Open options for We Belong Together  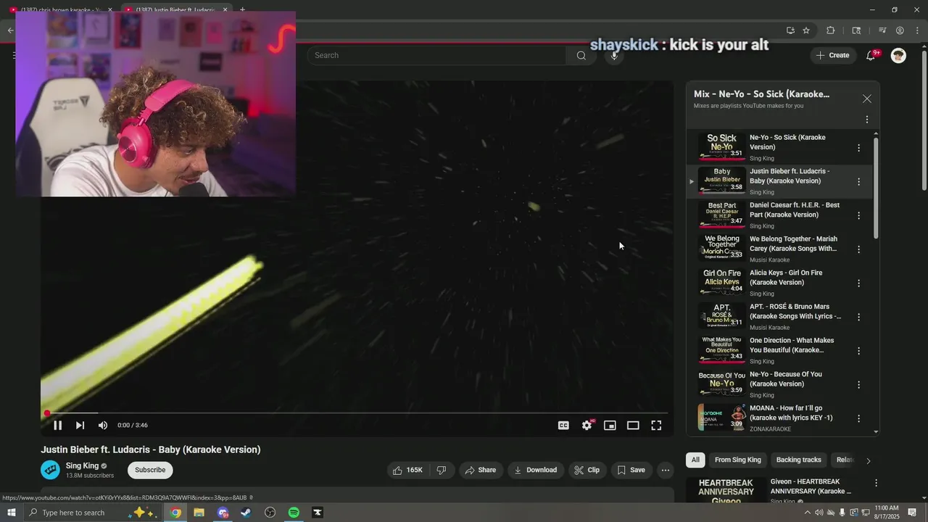coord(859,249)
